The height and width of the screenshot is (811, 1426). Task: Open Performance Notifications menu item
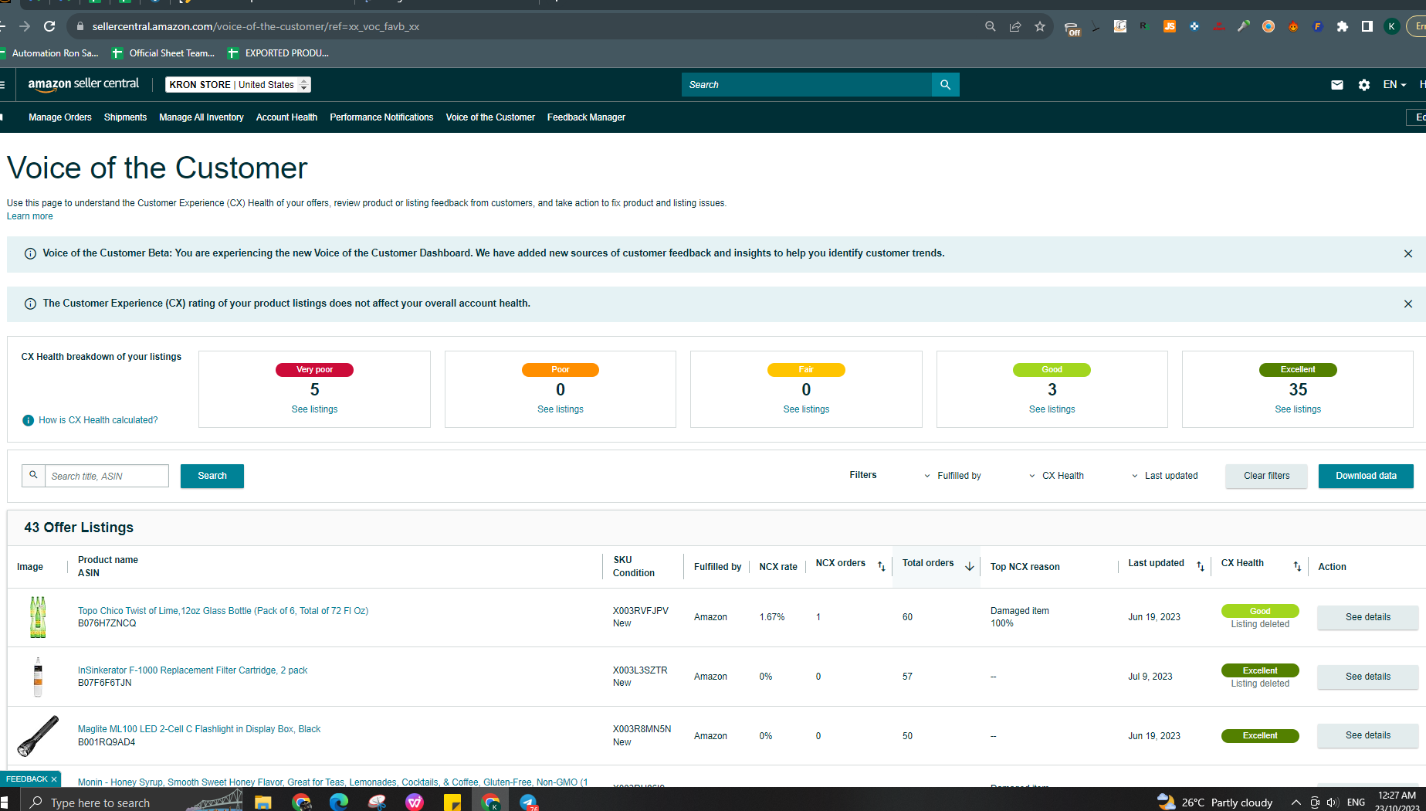381,117
